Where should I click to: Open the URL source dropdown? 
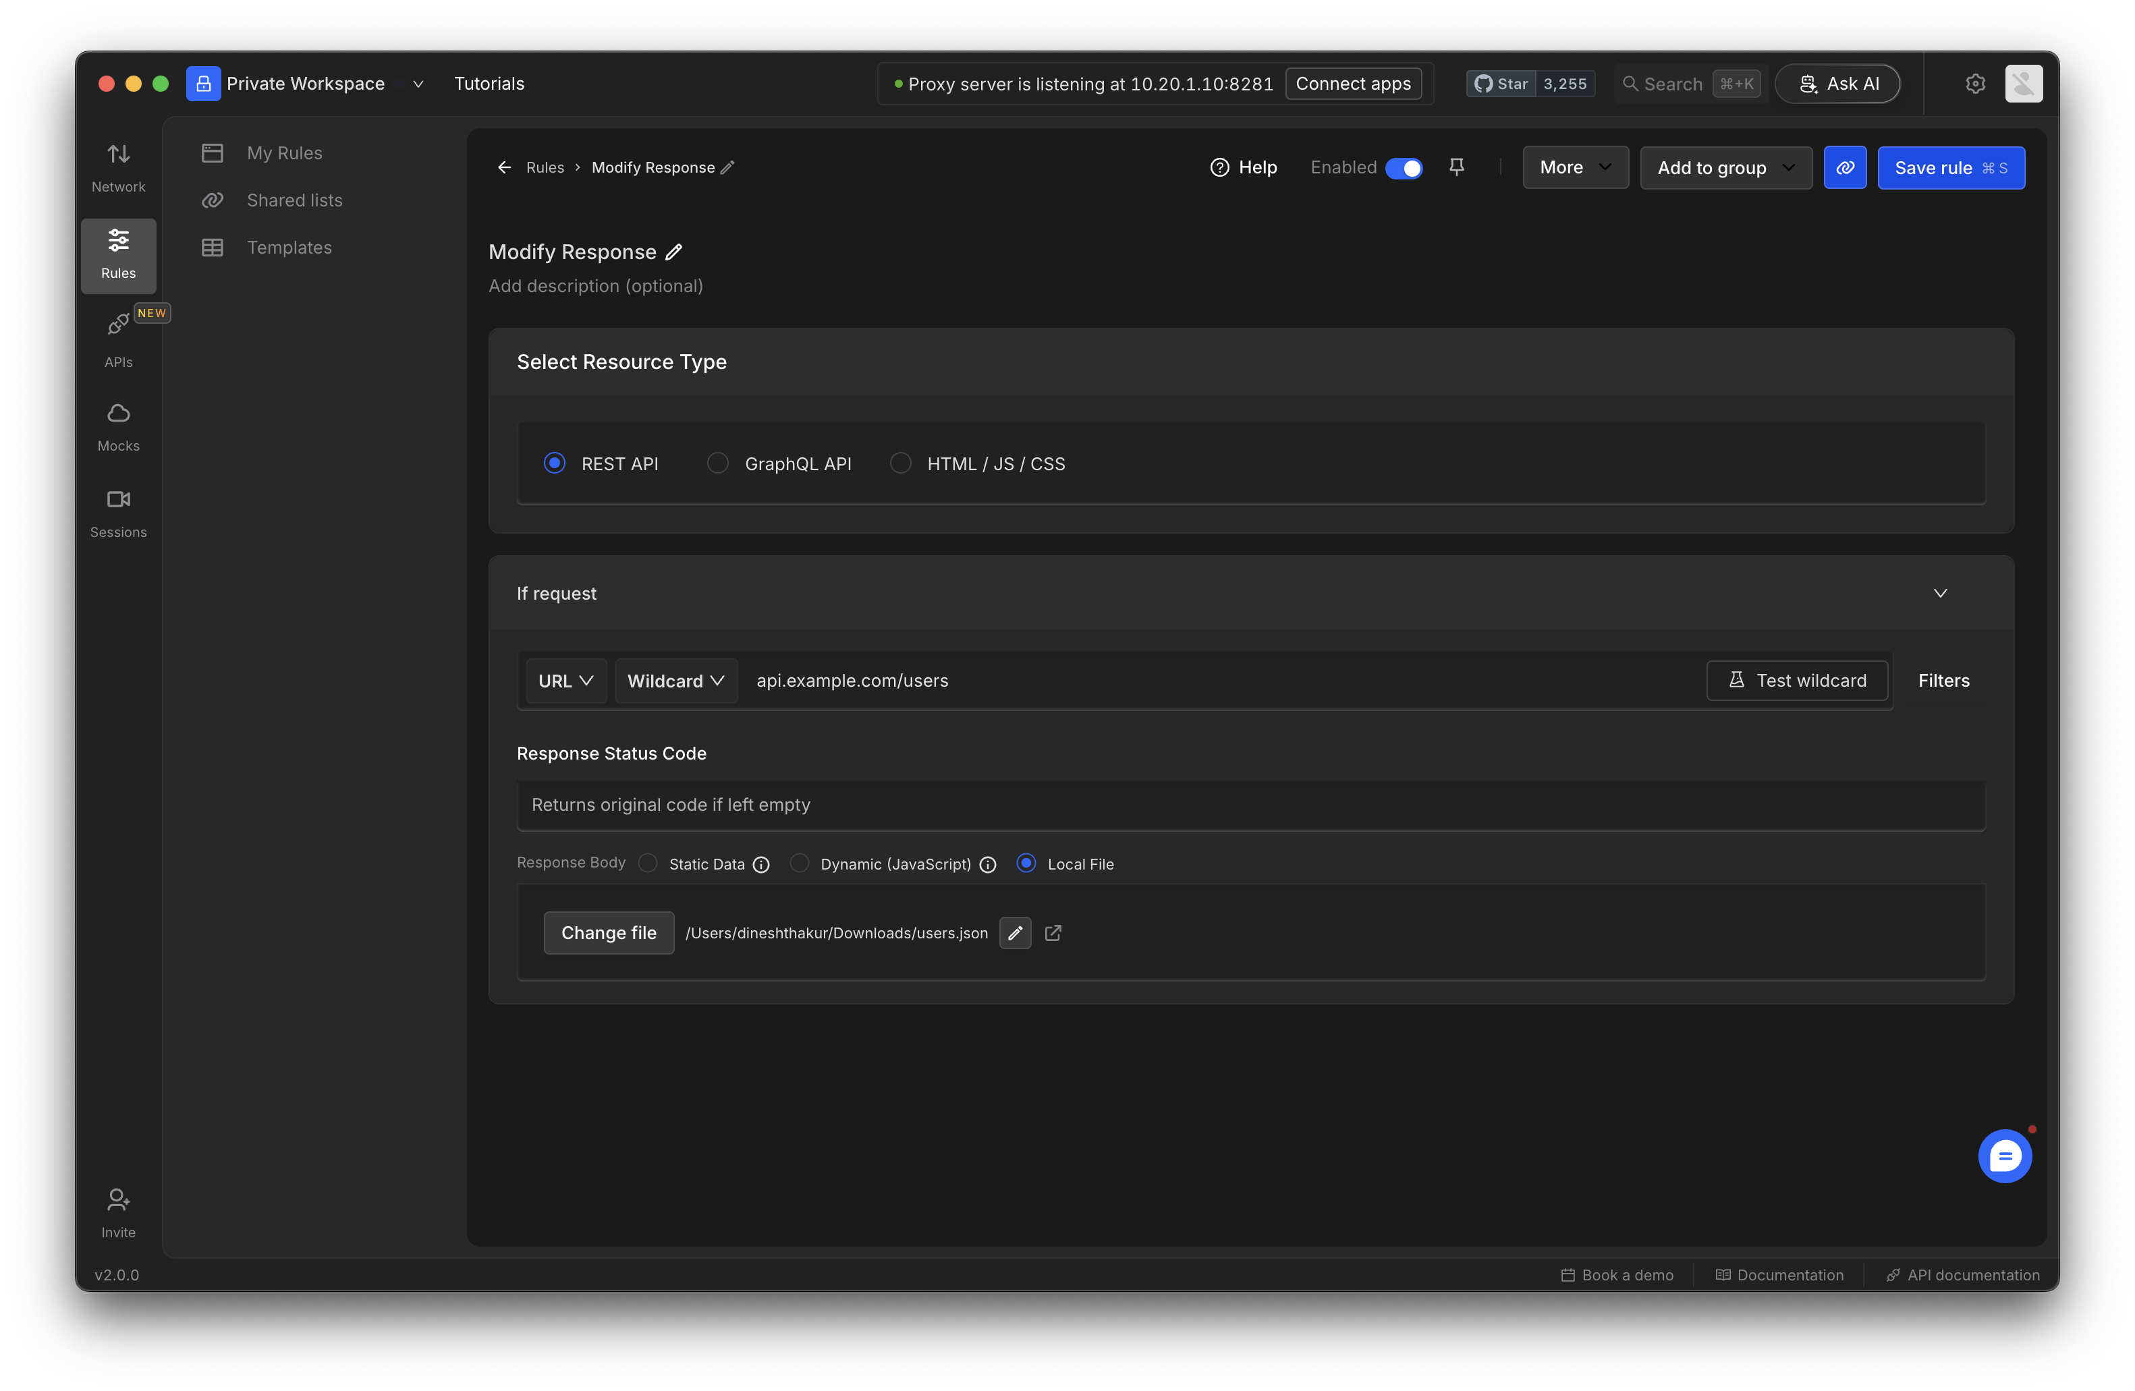[565, 681]
